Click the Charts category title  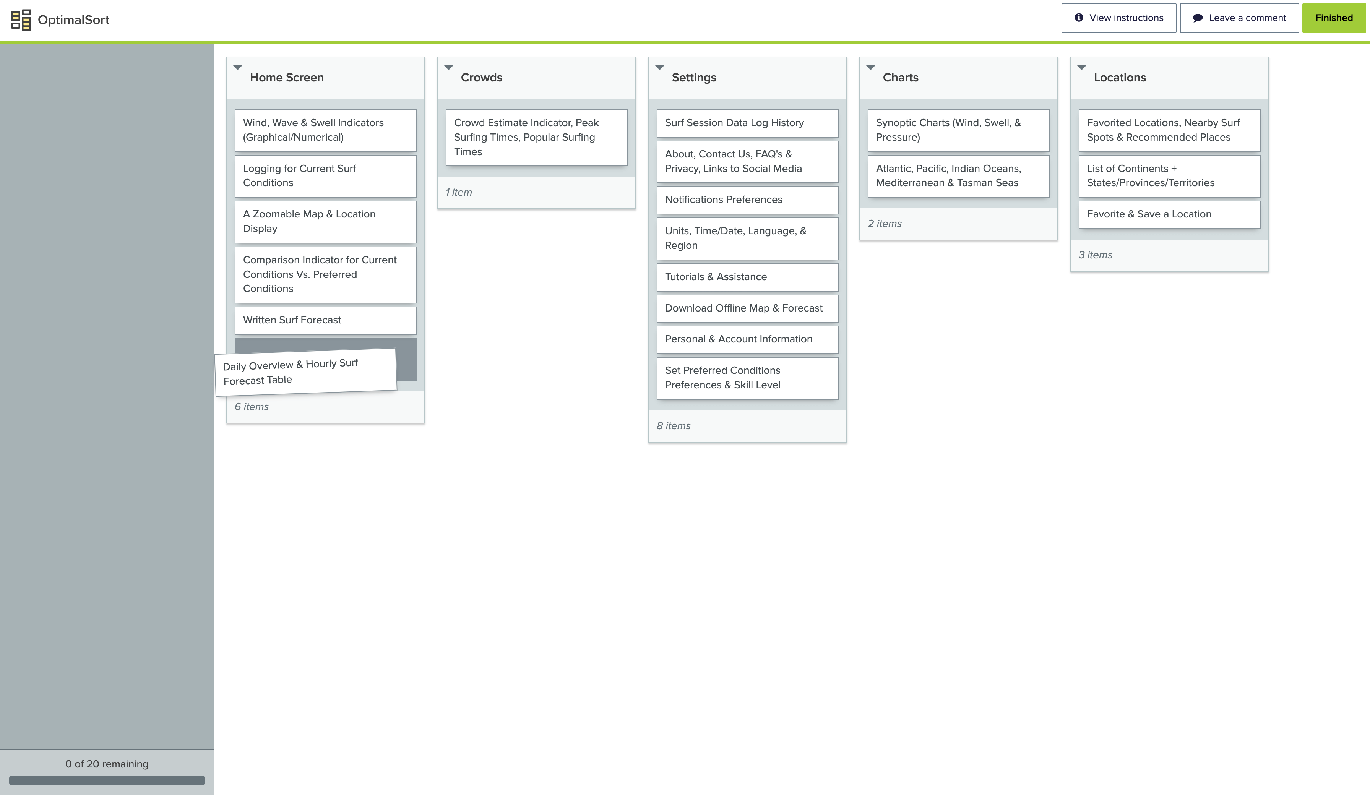click(x=900, y=78)
